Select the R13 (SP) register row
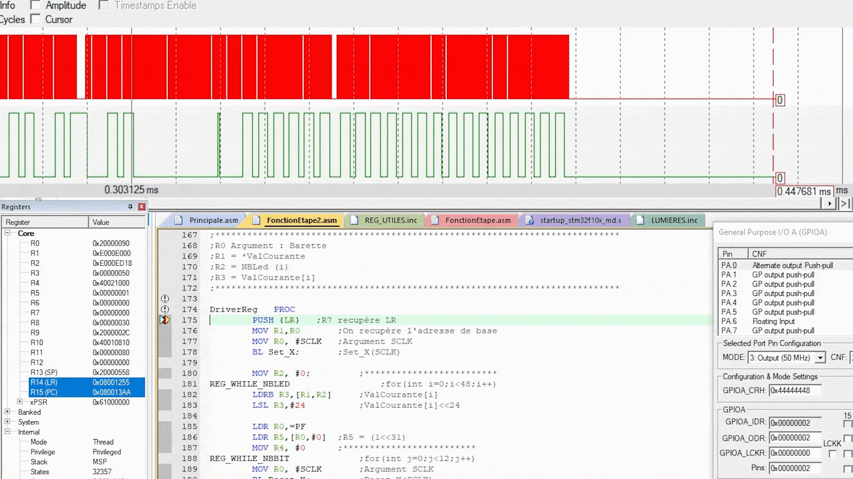 point(87,372)
